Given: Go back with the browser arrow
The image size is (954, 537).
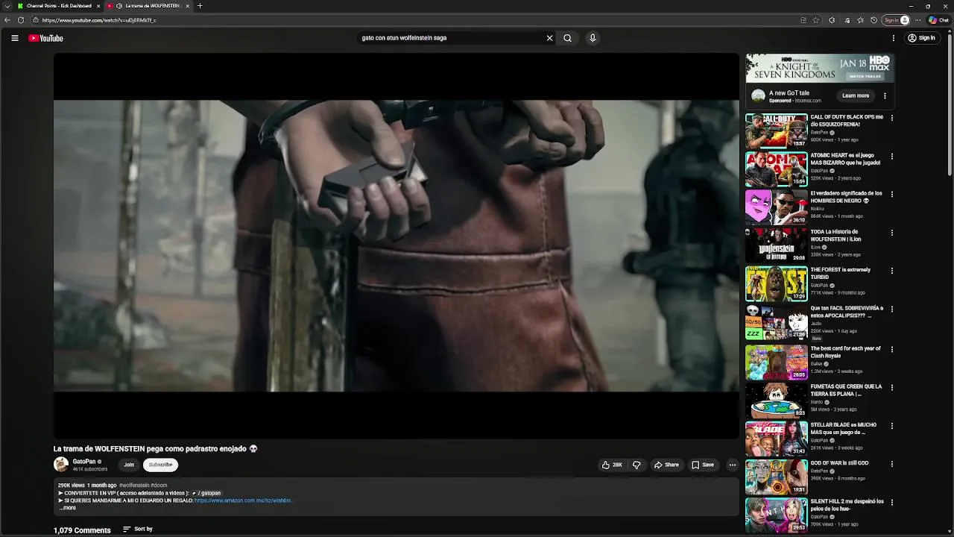Looking at the screenshot, I should 7,20.
